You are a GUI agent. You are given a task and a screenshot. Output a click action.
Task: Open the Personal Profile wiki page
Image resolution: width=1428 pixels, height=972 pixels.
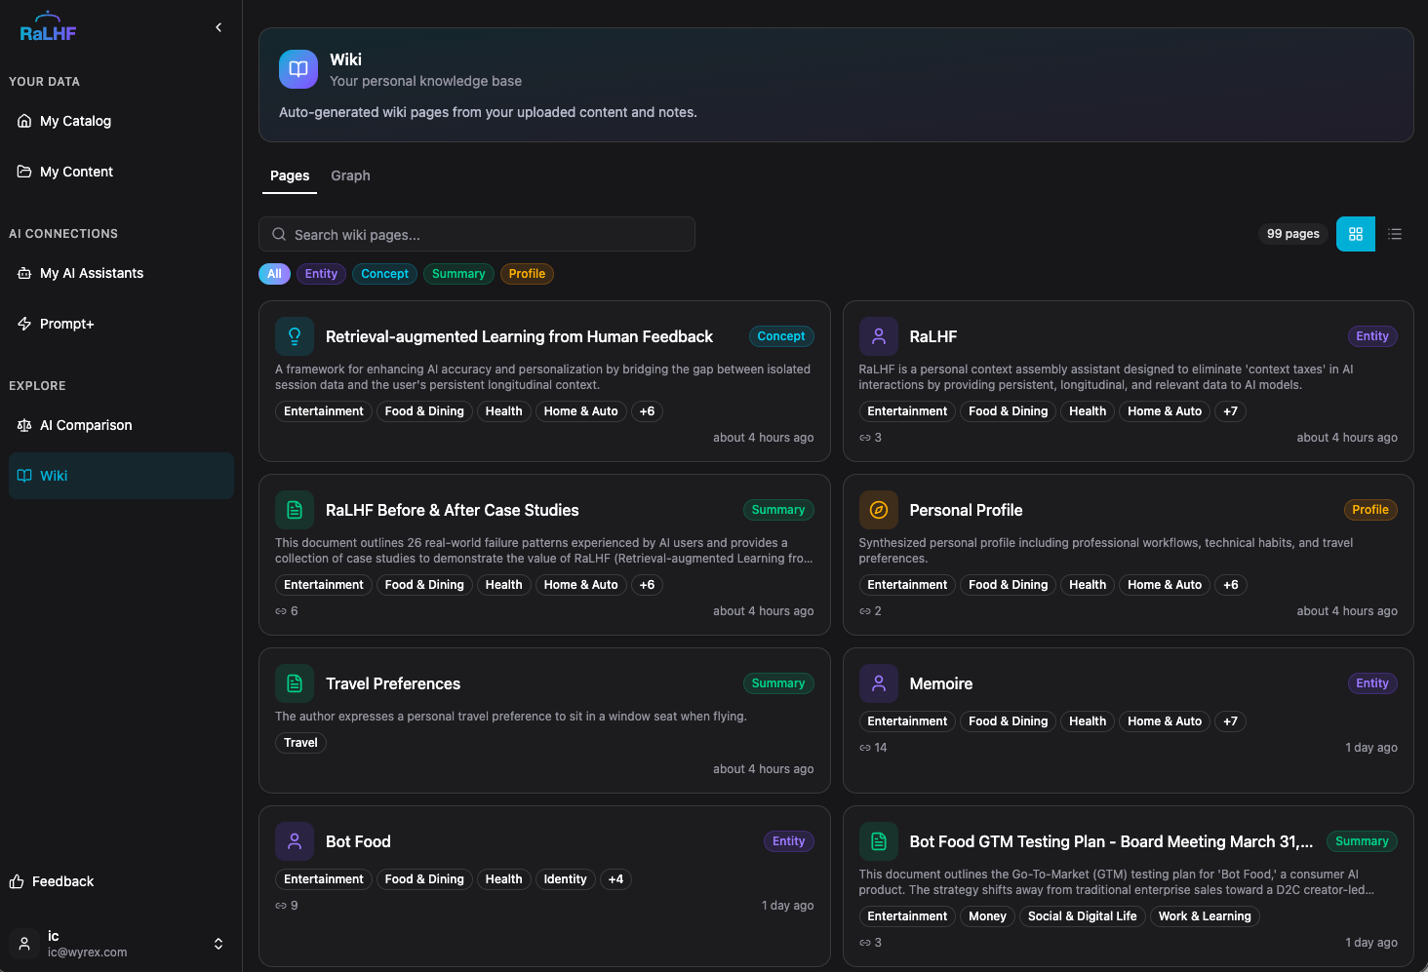click(965, 510)
